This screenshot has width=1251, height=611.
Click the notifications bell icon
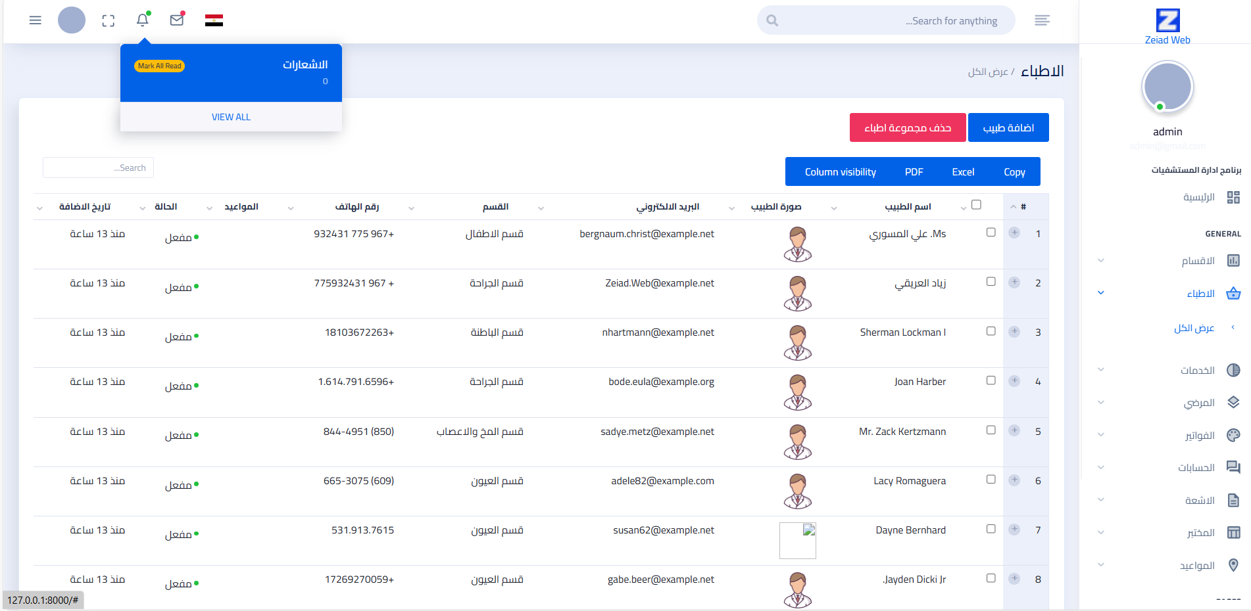click(143, 20)
